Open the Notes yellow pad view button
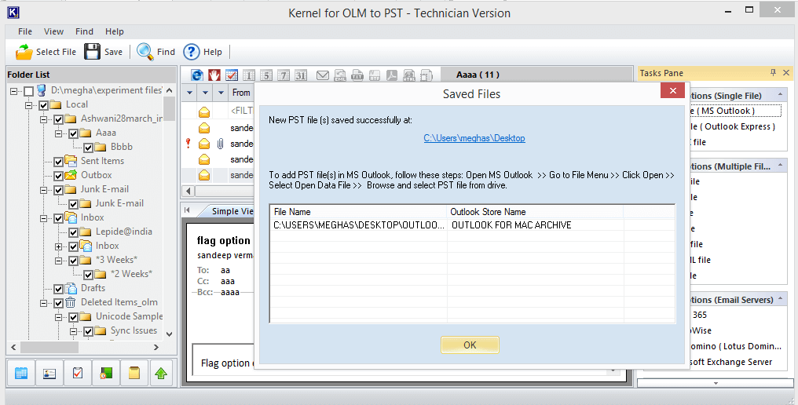The image size is (798, 405). (x=134, y=373)
